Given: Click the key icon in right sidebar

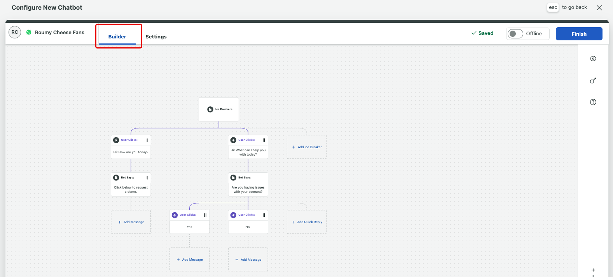Looking at the screenshot, I should pyautogui.click(x=593, y=81).
